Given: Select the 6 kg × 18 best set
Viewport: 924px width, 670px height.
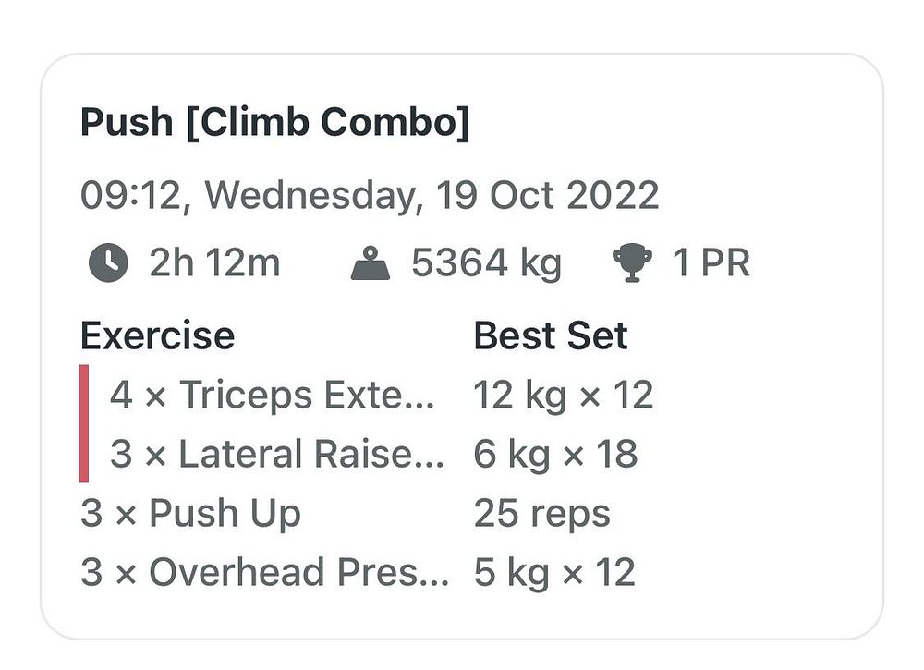Looking at the screenshot, I should coord(555,455).
